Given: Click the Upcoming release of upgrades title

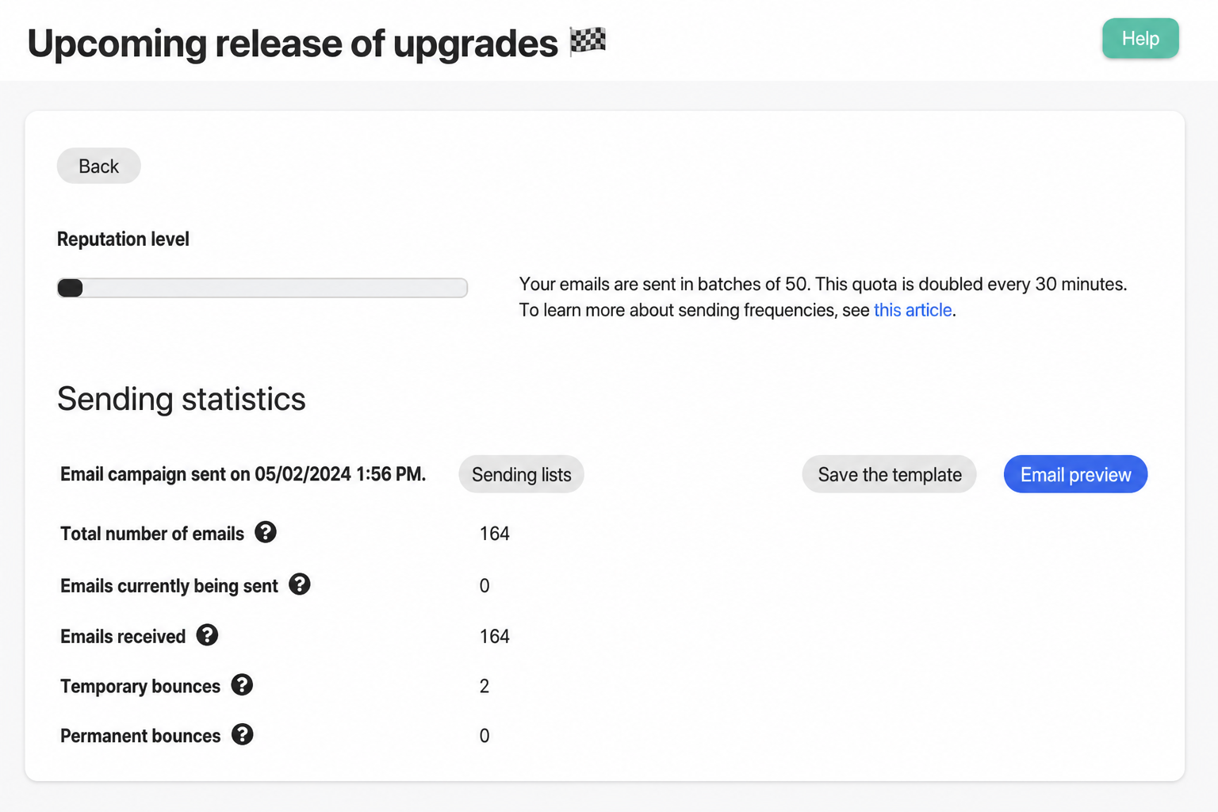Looking at the screenshot, I should pos(293,44).
